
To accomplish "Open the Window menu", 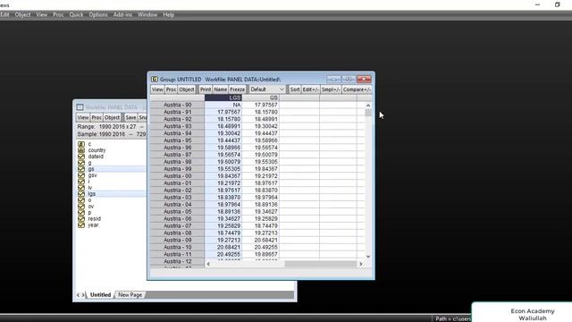I will click(147, 14).
